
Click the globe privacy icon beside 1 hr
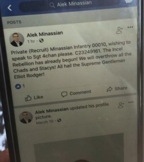click(x=41, y=40)
